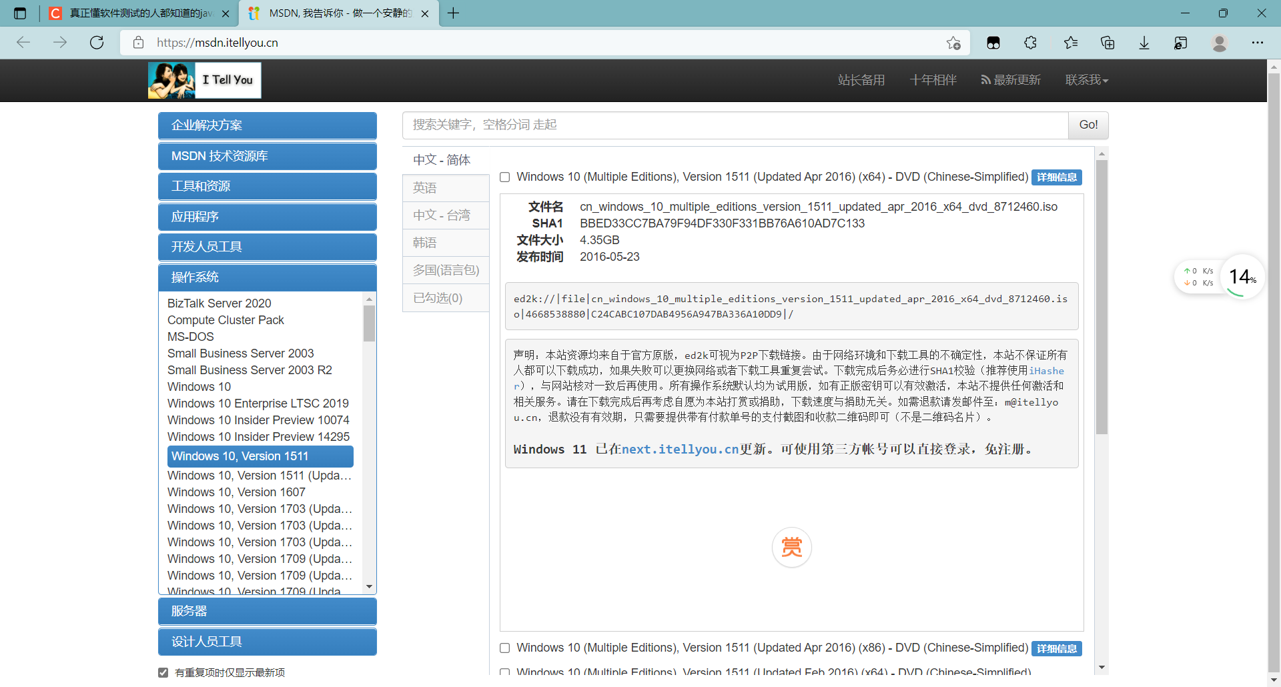
Task: Select Windows 10 Insider Preview 14295
Action: [x=258, y=437]
